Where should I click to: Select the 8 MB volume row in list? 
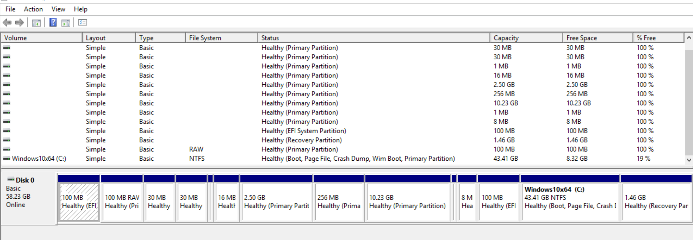click(x=343, y=122)
